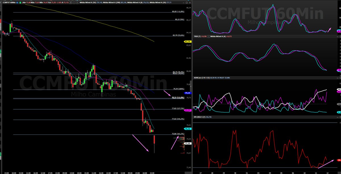341x174 pixels.
Task: Select the 85,15 (0%) Fibonacci level label
Action: tap(180, 20)
